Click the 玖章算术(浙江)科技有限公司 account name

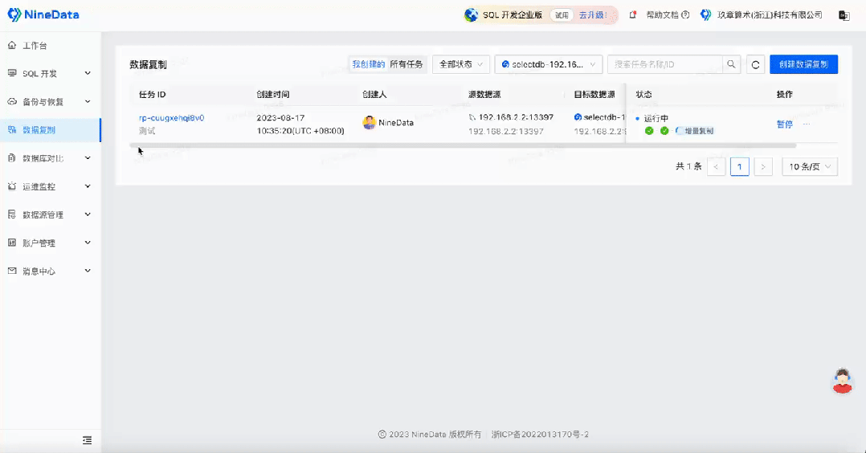coord(770,15)
